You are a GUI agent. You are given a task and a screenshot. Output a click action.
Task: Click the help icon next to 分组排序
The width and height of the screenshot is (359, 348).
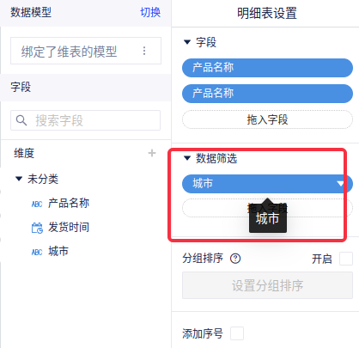point(235,259)
